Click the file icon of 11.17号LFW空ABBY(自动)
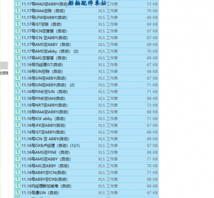Viewport: 214px width, 198px height. pos(18,17)
